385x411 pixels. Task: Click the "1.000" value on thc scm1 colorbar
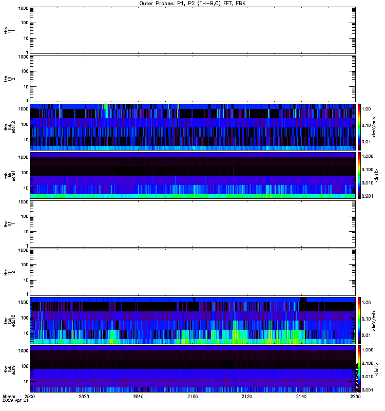pos(367,350)
